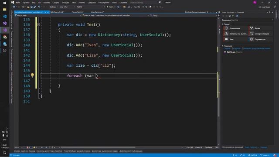Open Chrome from the taskbar
The height and width of the screenshot is (157, 279).
coord(5,37)
